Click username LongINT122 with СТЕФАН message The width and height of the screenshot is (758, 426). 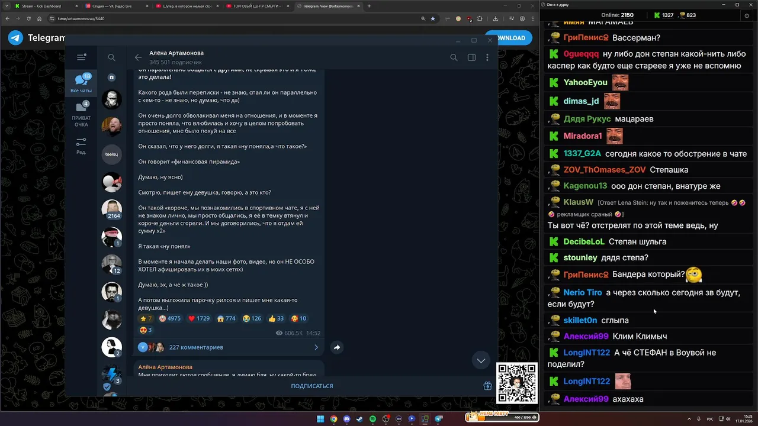coord(586,353)
